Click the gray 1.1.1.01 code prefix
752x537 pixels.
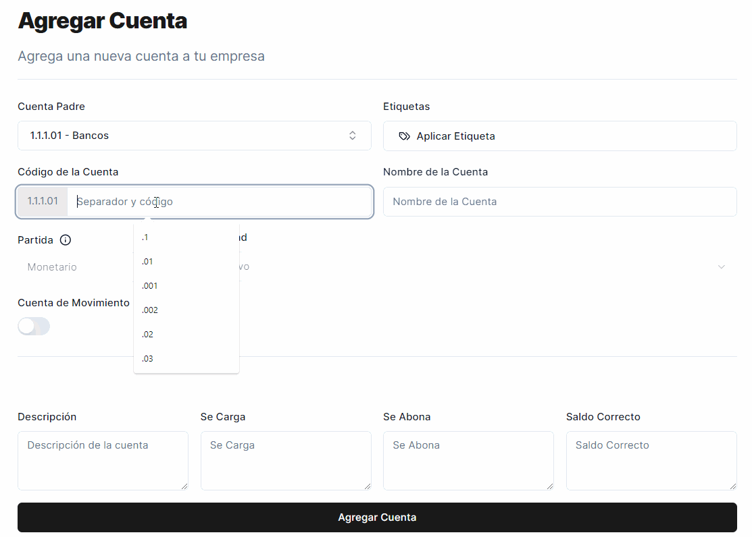point(43,202)
